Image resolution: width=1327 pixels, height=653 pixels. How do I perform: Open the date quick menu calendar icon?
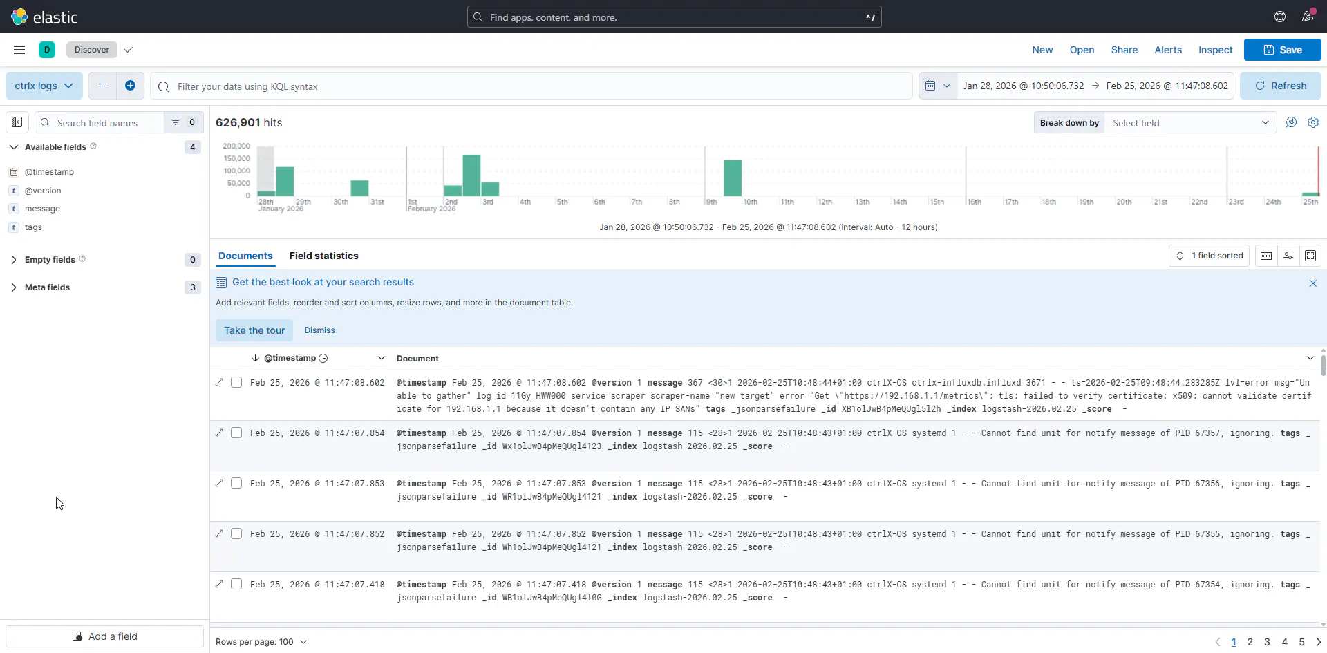[937, 86]
